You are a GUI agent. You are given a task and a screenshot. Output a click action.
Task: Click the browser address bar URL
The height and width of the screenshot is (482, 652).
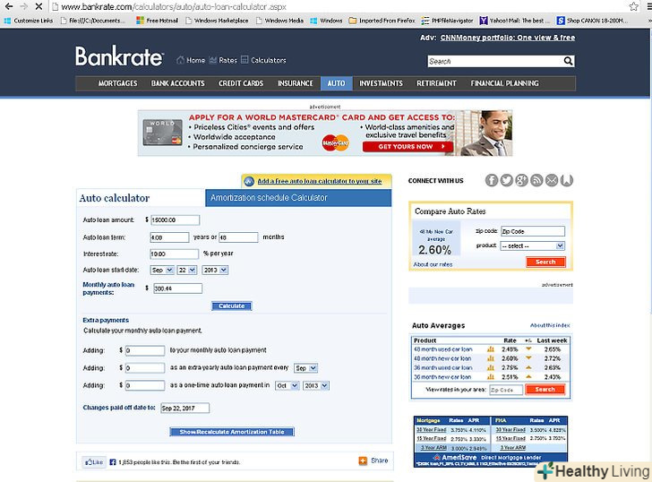click(174, 6)
